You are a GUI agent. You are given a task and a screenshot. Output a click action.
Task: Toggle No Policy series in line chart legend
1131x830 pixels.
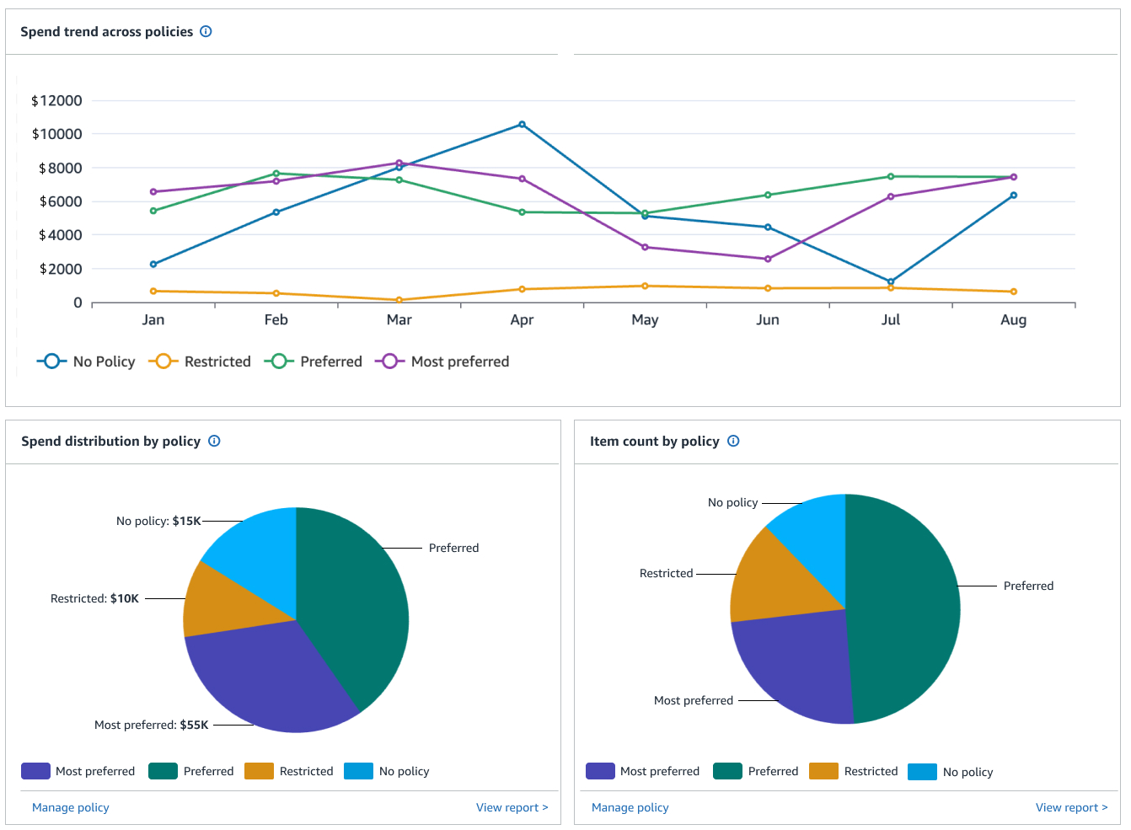click(x=86, y=361)
